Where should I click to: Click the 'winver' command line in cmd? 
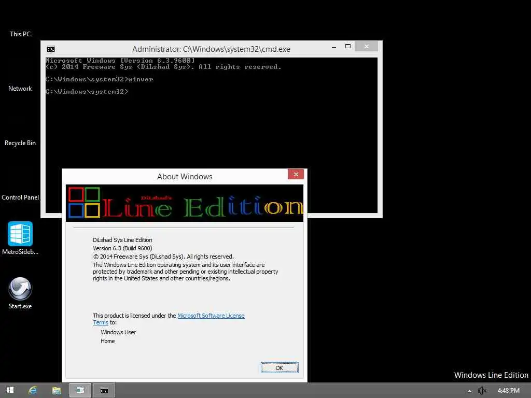tap(100, 79)
